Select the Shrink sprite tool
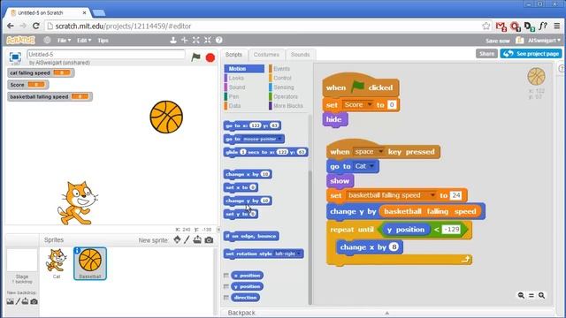The width and height of the screenshot is (566, 318). 208,40
